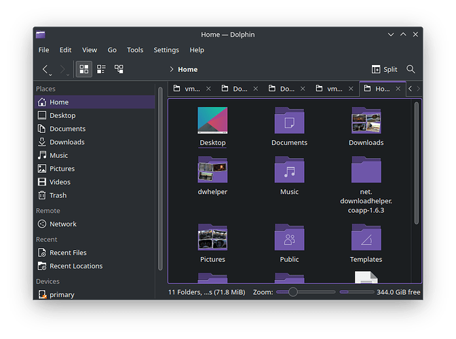
Task: Open the search magnifier
Action: point(411,69)
